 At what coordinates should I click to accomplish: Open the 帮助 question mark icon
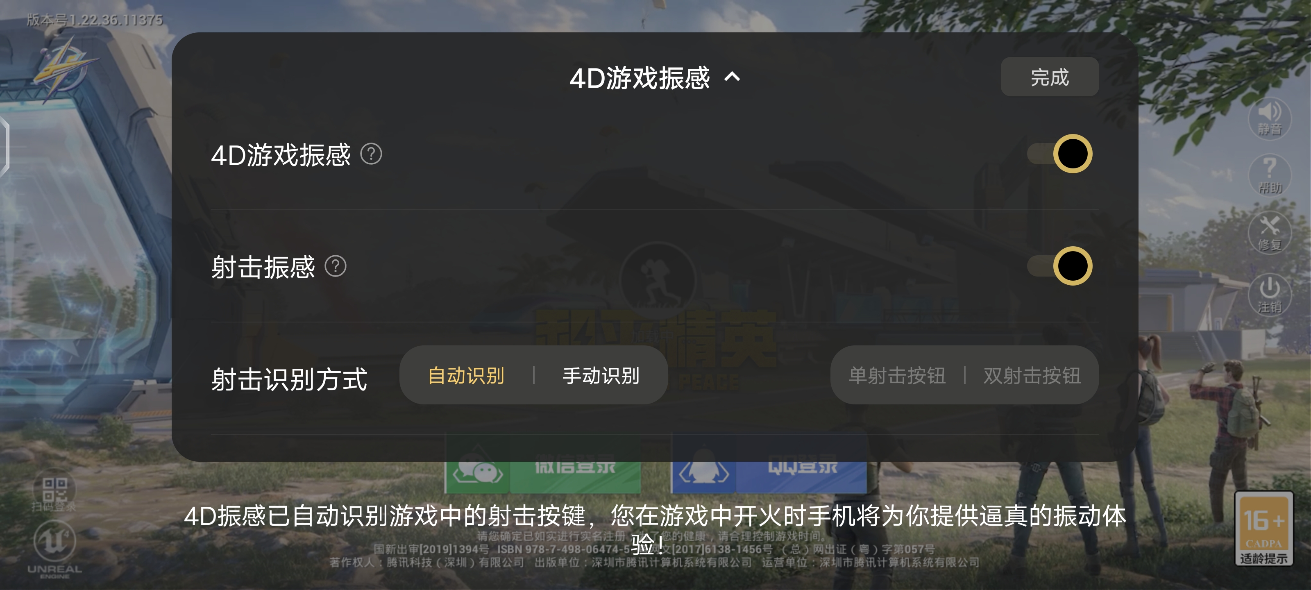[1269, 176]
